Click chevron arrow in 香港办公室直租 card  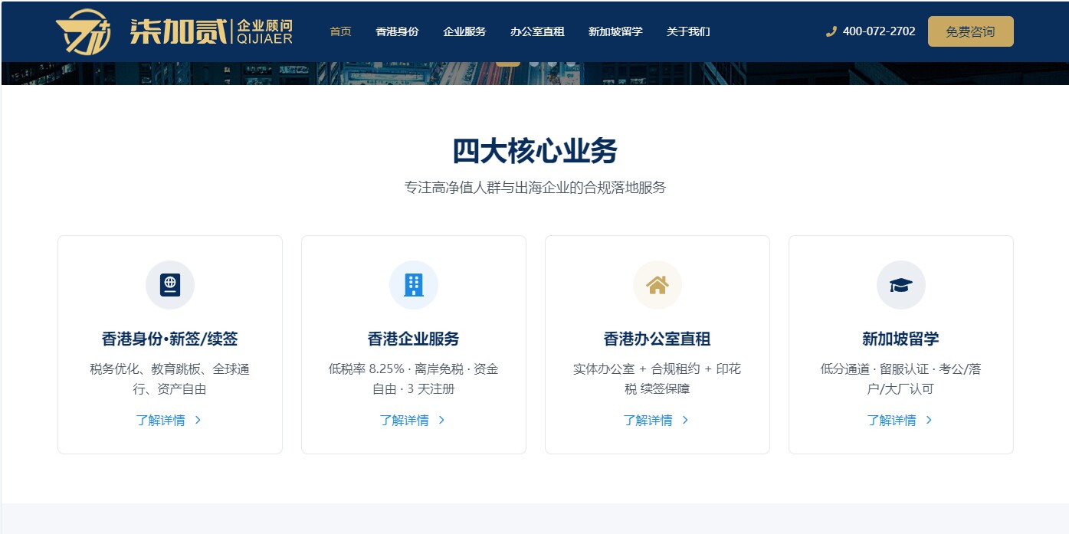[685, 420]
